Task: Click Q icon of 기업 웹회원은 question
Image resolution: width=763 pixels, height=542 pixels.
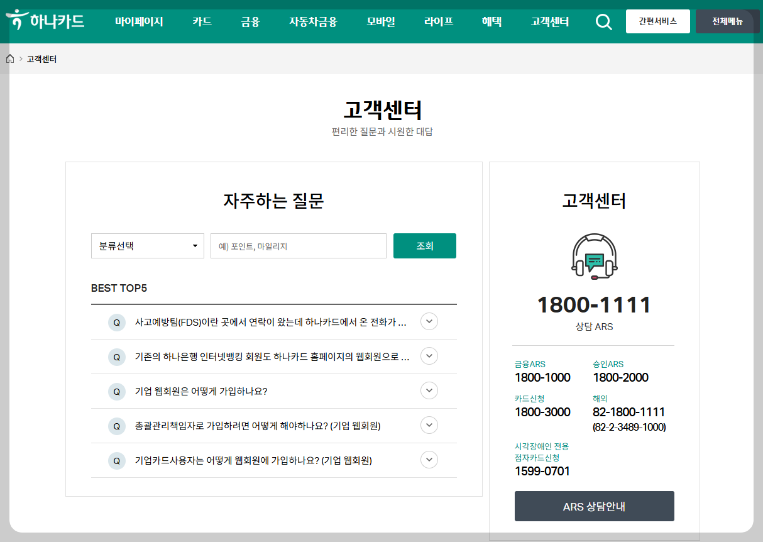Action: tap(116, 392)
